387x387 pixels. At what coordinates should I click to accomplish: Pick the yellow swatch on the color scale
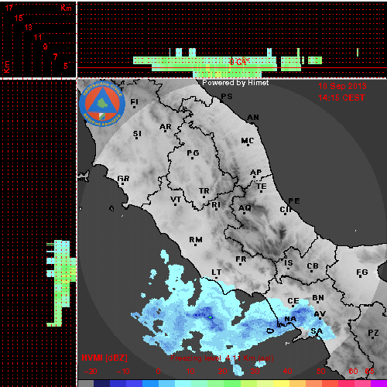click(x=280, y=383)
